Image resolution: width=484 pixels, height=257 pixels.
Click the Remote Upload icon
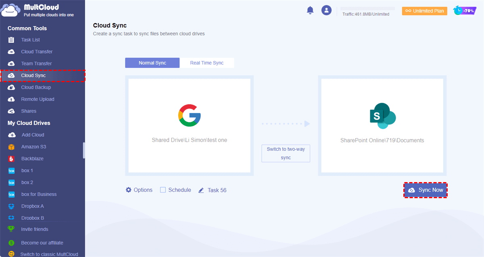(11, 99)
